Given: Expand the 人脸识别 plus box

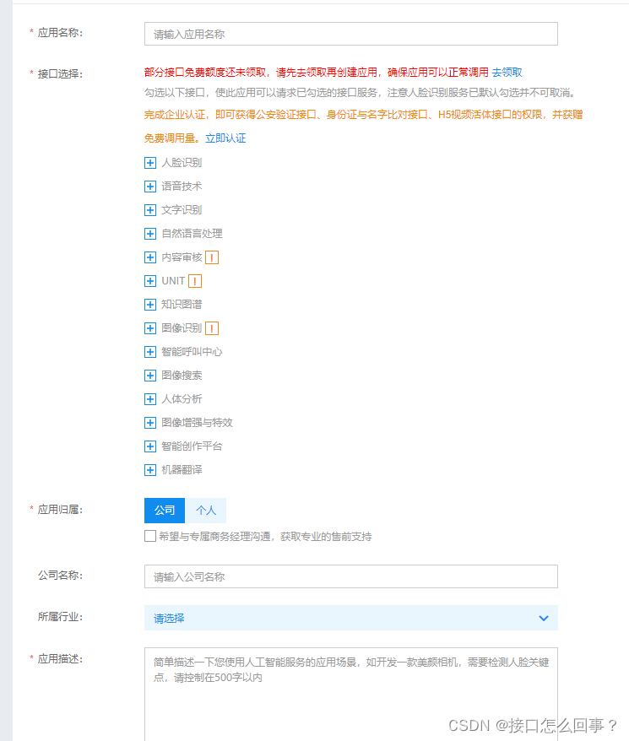Looking at the screenshot, I should [x=150, y=163].
